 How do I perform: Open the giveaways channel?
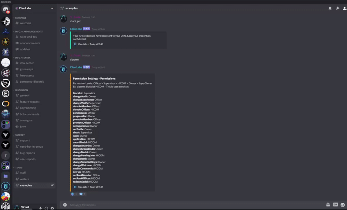[x=34, y=69]
